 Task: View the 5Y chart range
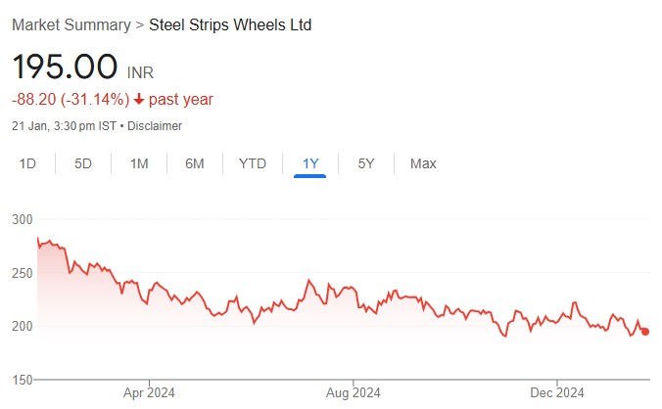point(366,163)
